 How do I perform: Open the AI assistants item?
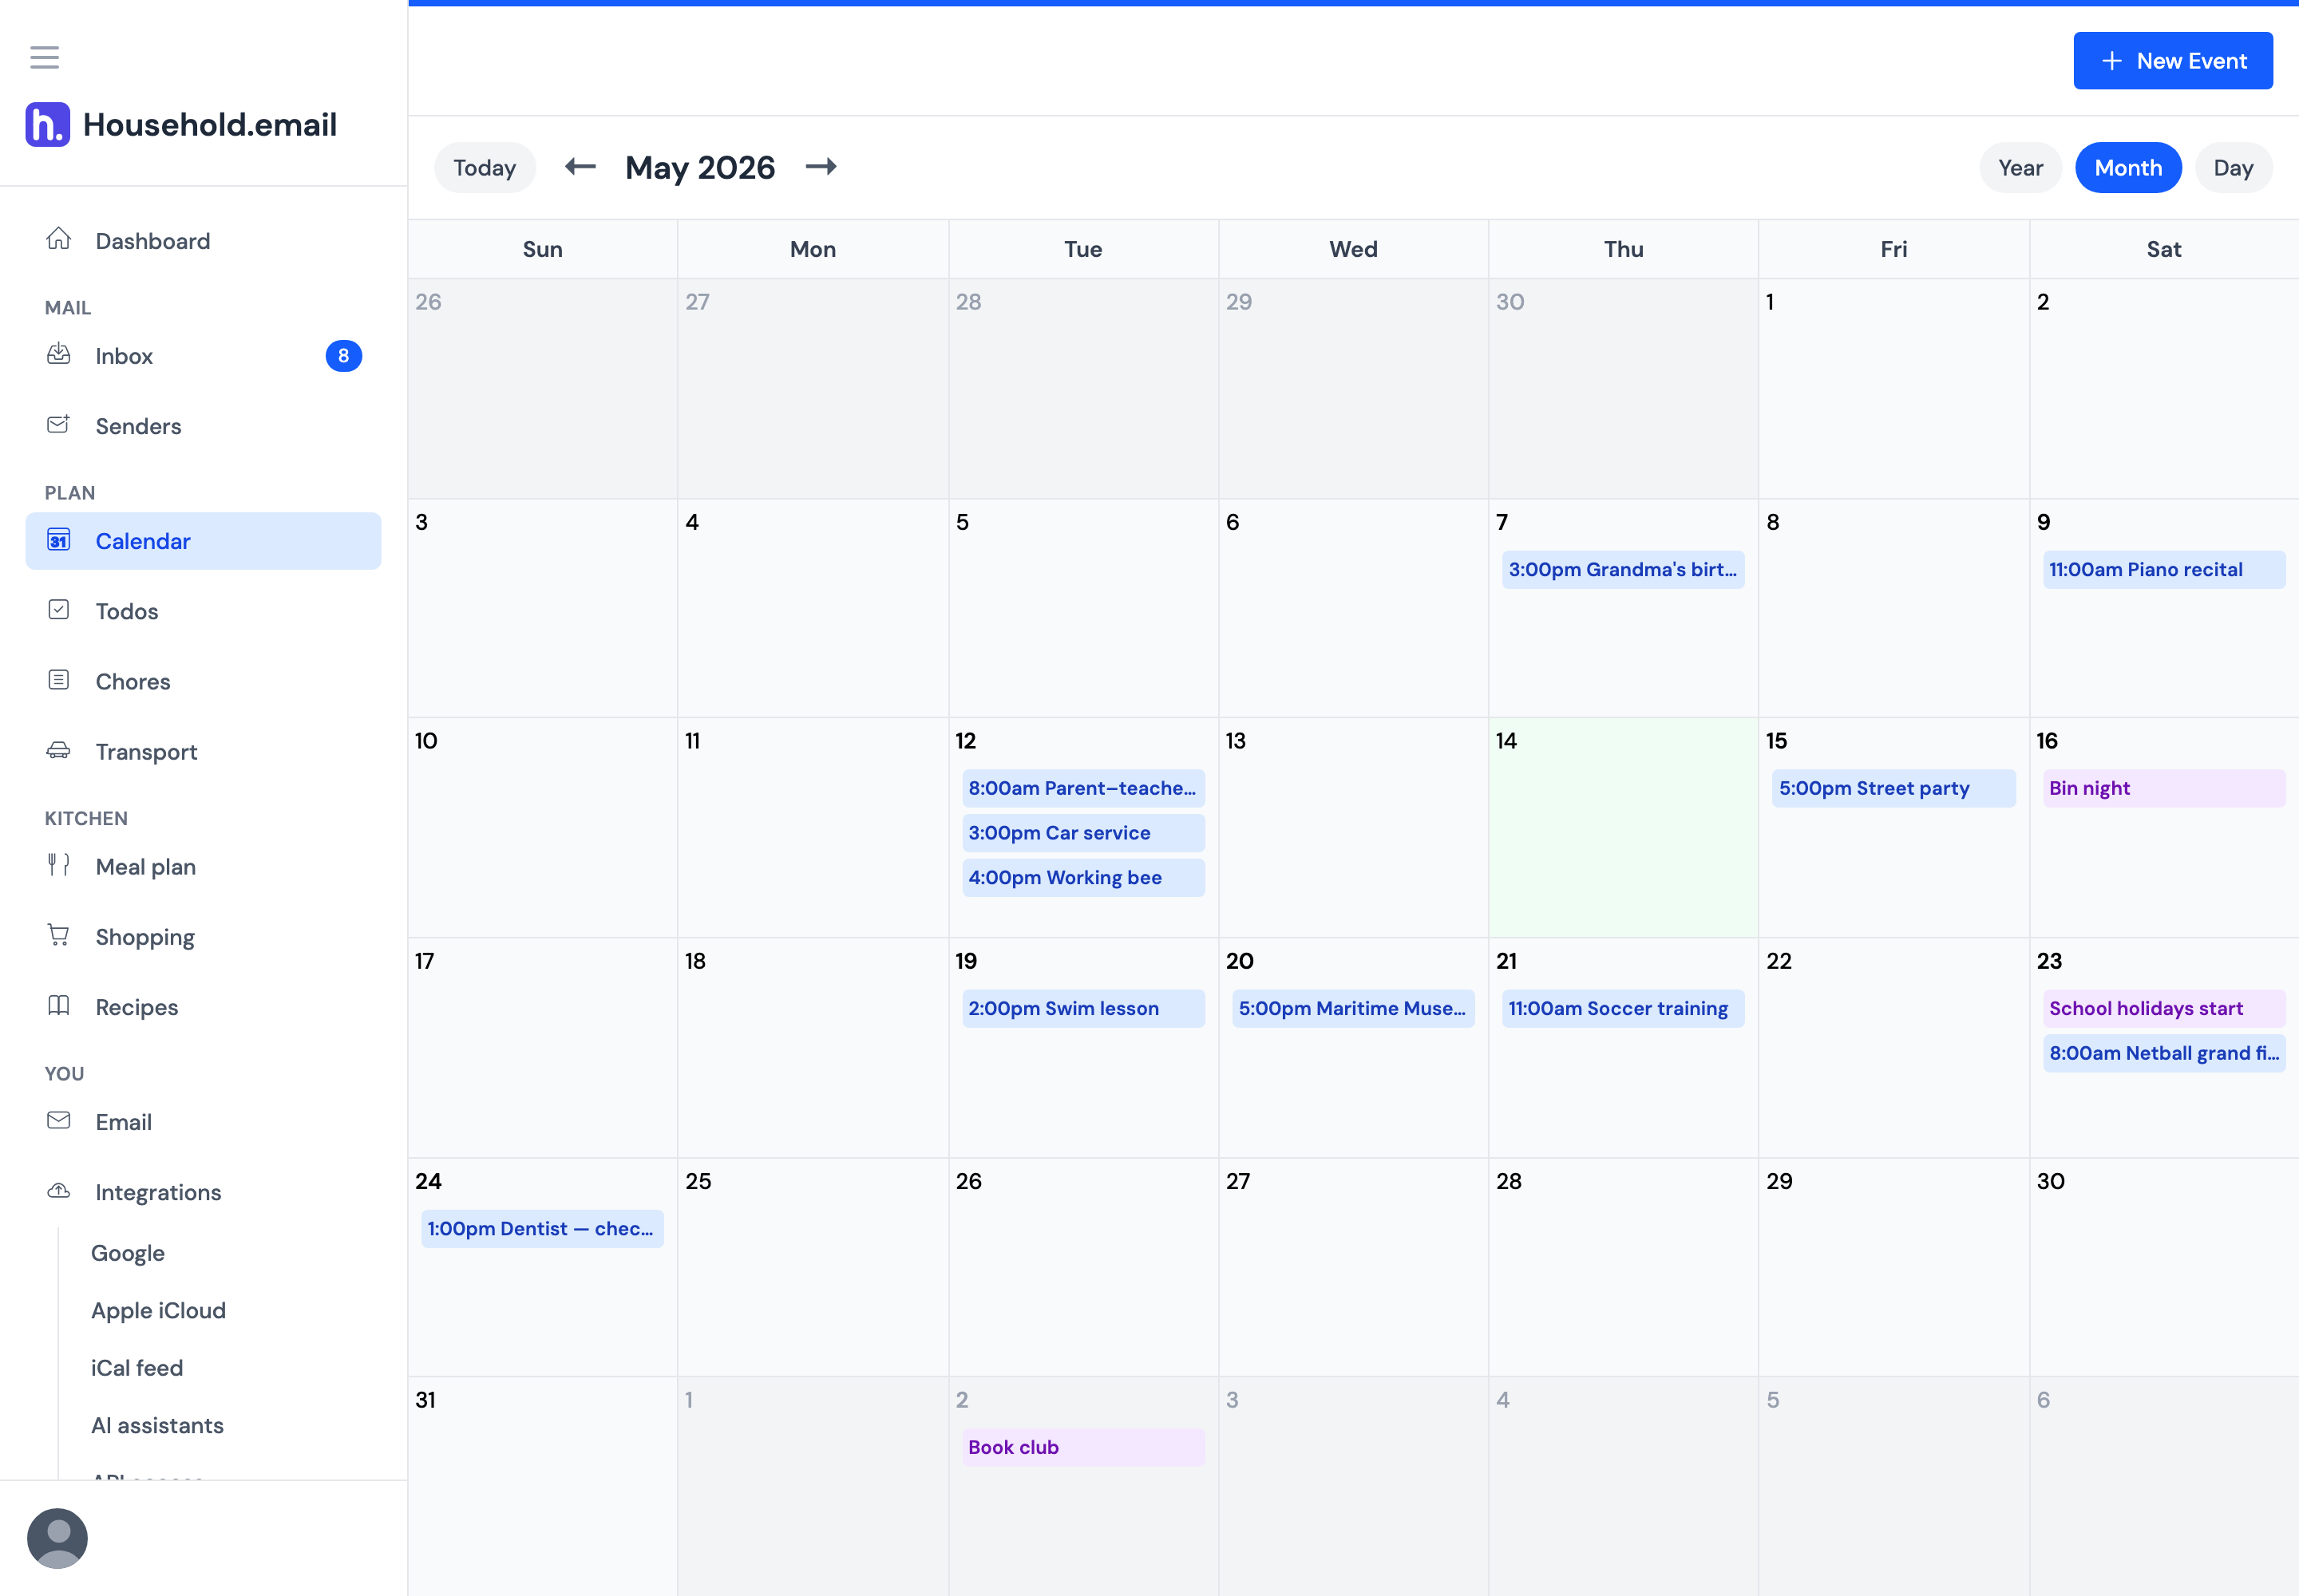click(157, 1425)
